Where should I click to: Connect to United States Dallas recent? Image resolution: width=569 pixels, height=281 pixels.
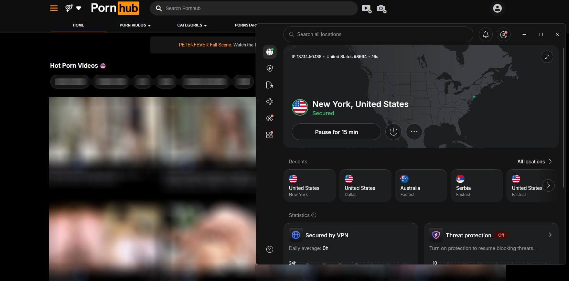coord(365,185)
